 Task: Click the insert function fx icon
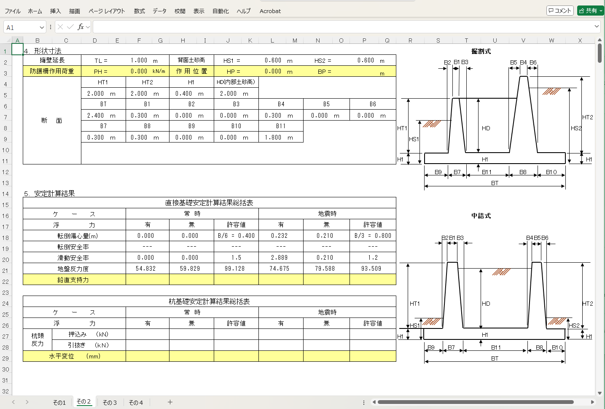coord(81,27)
